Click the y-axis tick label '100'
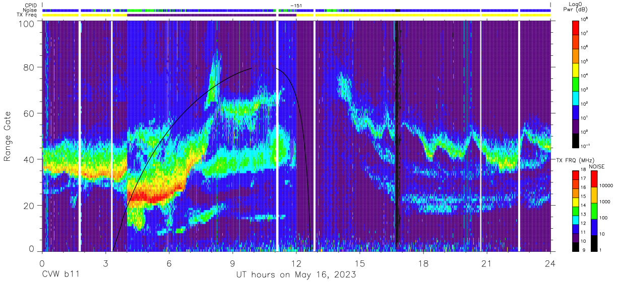 (27, 23)
